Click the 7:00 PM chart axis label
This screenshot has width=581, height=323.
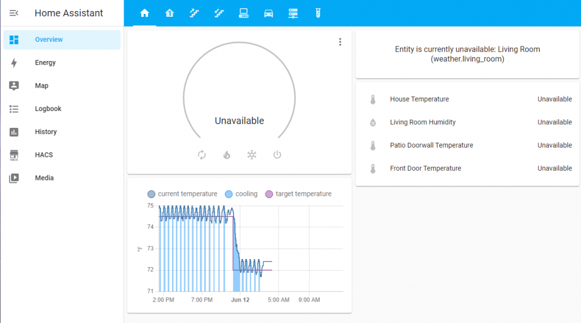coord(202,300)
